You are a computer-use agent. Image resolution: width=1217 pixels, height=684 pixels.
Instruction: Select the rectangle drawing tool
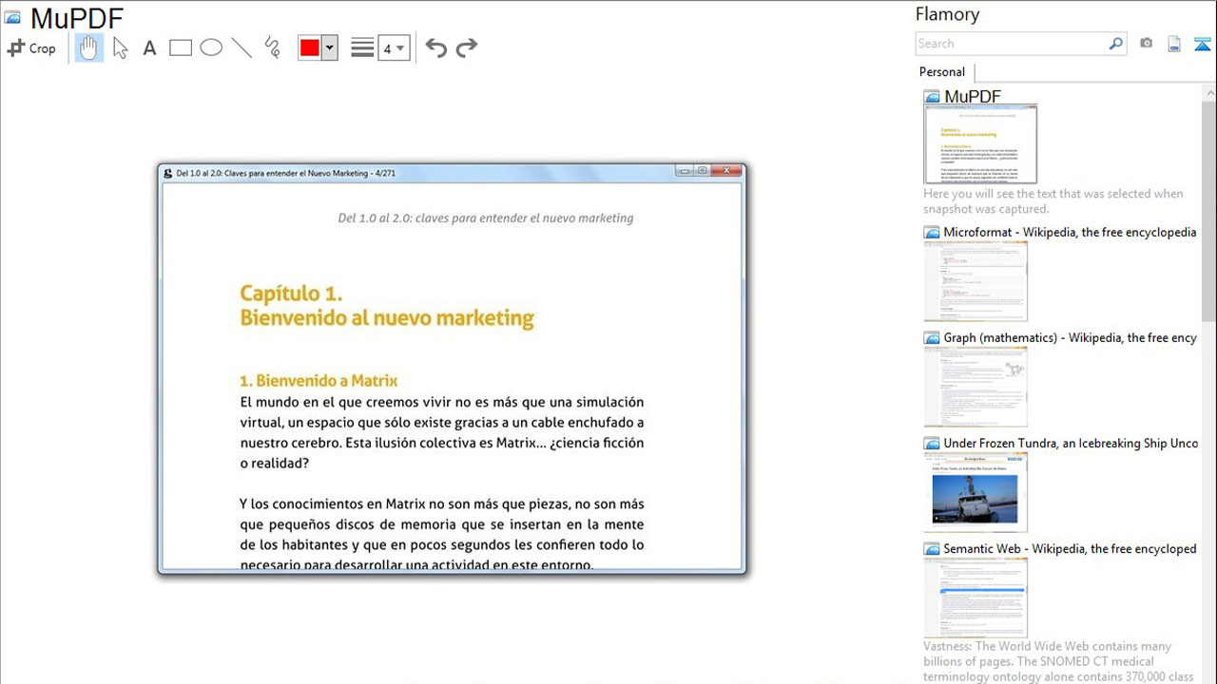coord(181,47)
